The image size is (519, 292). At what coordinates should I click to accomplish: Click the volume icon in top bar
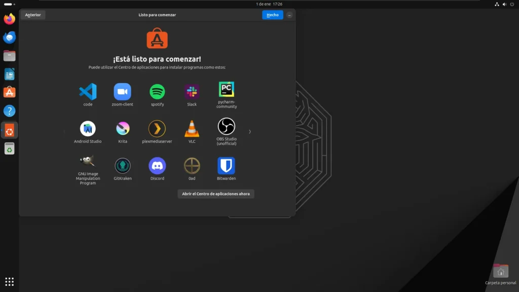point(504,4)
